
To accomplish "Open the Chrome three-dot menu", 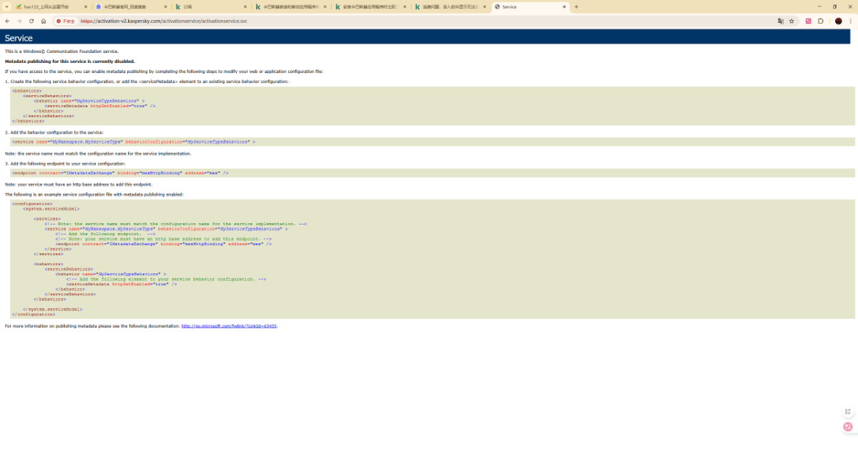I will coord(851,21).
